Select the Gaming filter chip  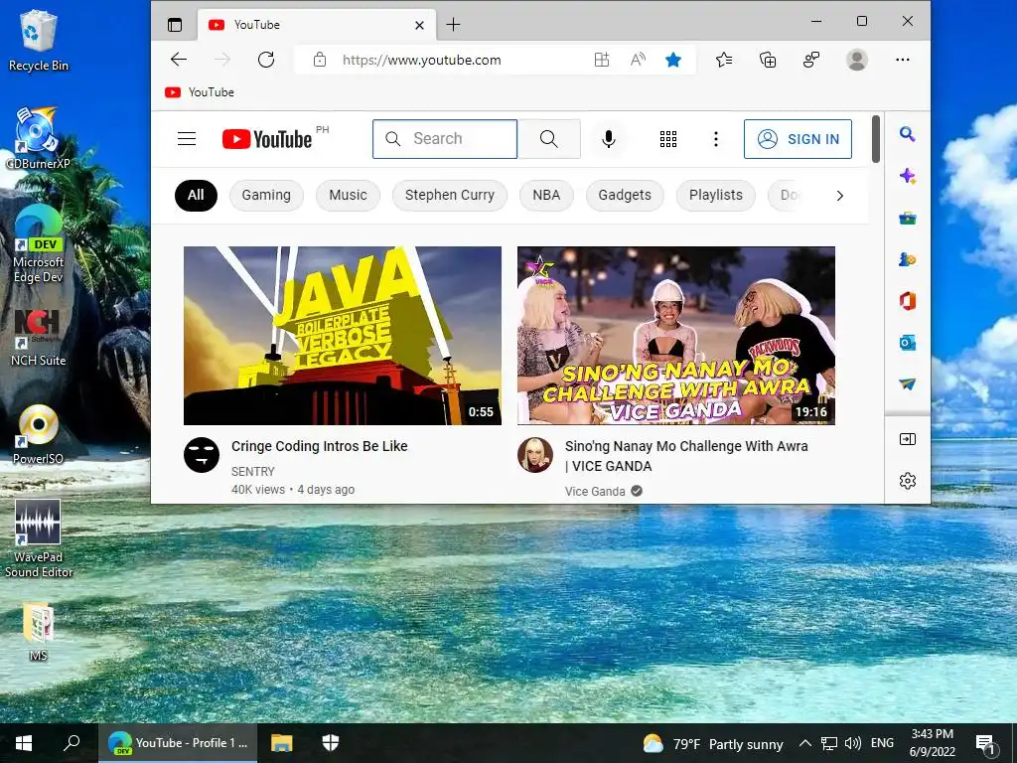[x=266, y=196]
